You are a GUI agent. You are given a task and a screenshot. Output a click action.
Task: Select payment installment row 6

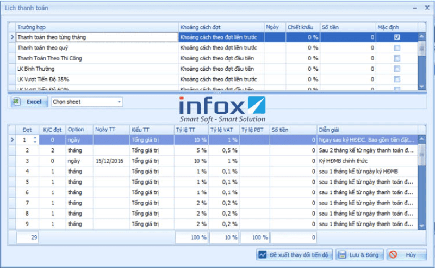point(213,192)
